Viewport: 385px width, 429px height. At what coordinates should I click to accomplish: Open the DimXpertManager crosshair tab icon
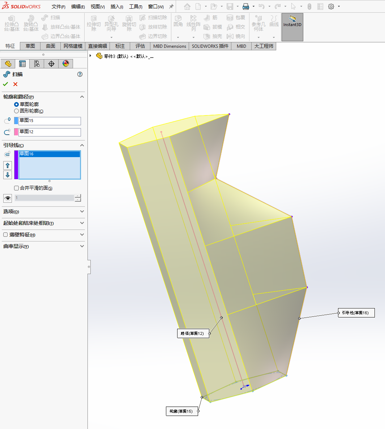point(51,64)
